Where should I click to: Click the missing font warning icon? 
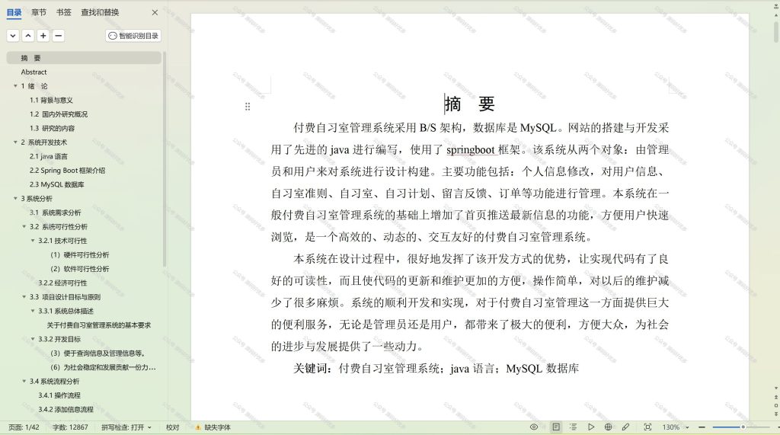point(197,427)
